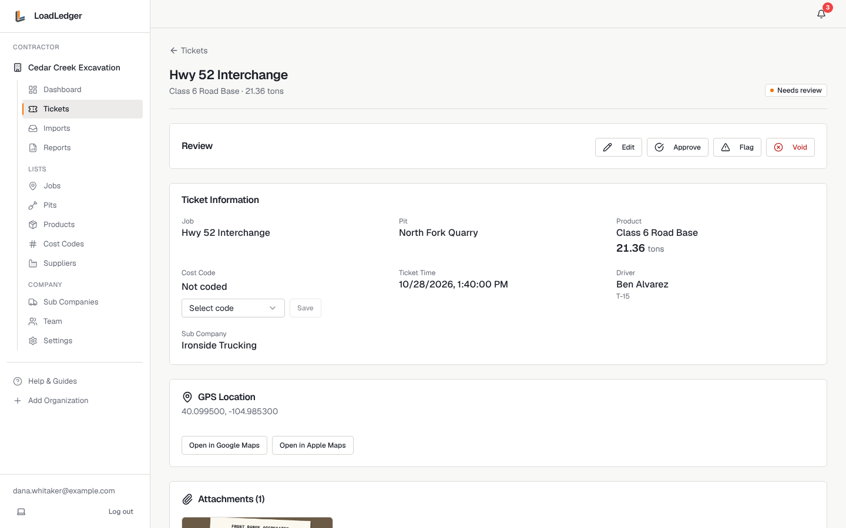Click the Products box icon

(x=33, y=225)
